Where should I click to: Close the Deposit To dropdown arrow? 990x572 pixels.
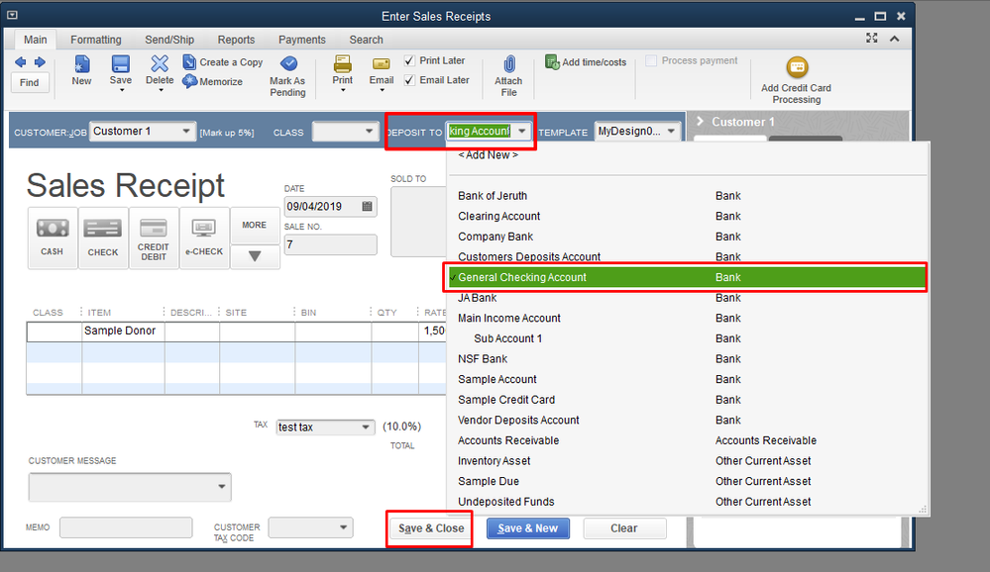pyautogui.click(x=521, y=132)
